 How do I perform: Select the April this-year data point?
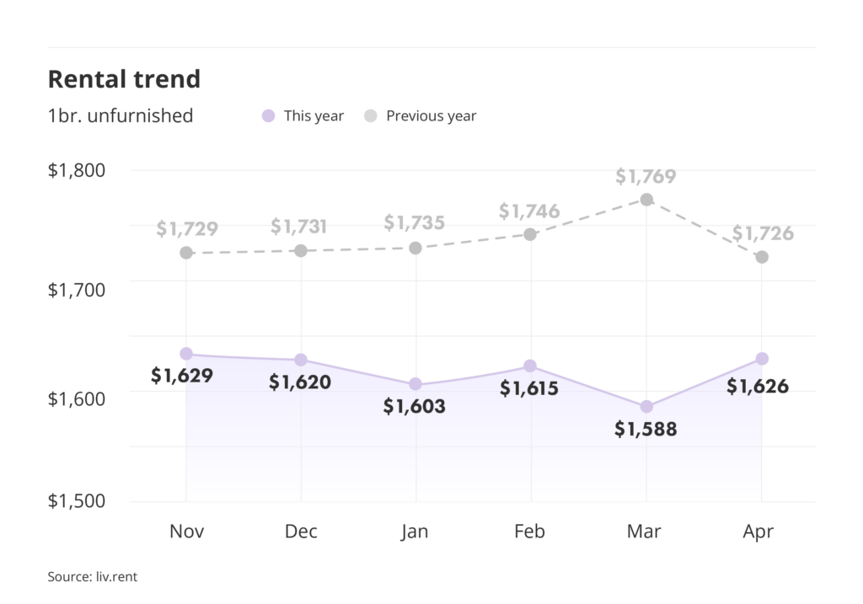click(x=762, y=359)
